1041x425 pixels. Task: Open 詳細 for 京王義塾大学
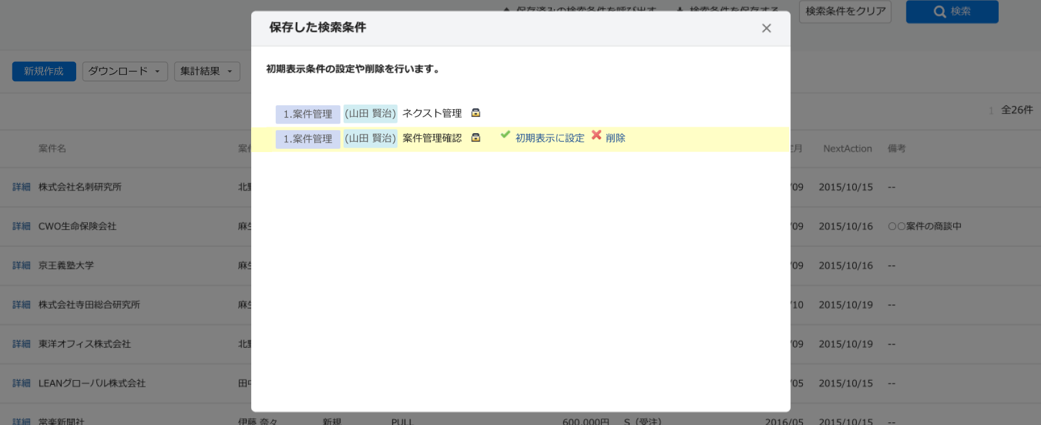coord(21,266)
